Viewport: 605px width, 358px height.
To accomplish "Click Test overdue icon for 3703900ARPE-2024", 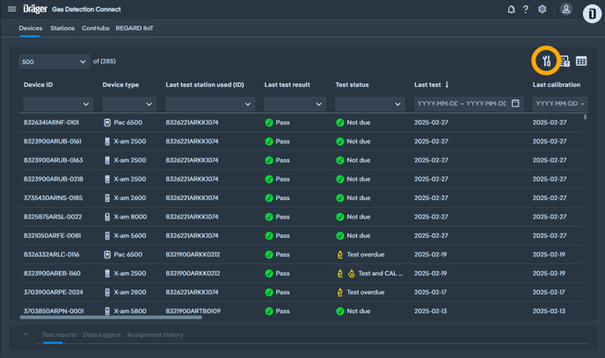I will (340, 292).
